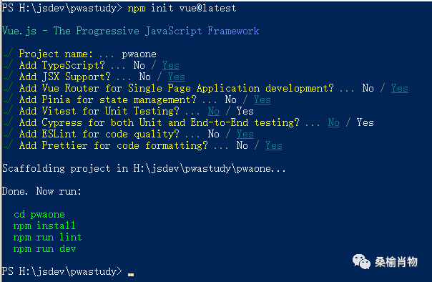Select underlined No for Vitest Unit Testing
Image resolution: width=432 pixels, height=282 pixels.
pos(214,111)
